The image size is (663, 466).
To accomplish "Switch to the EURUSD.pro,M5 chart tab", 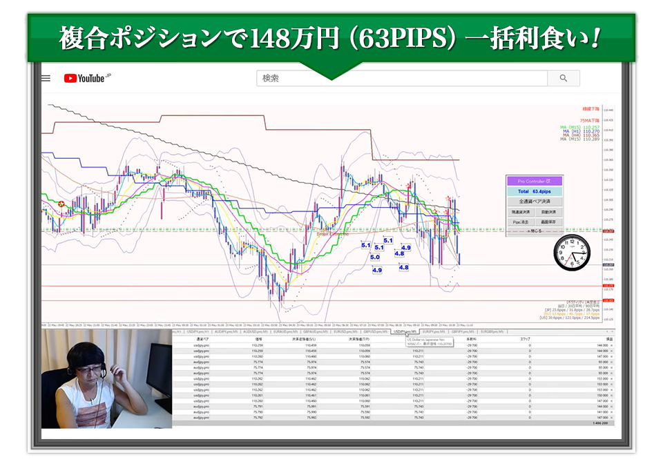I will pyautogui.click(x=345, y=331).
